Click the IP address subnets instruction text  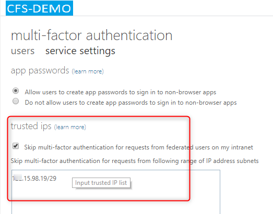pos(135,161)
